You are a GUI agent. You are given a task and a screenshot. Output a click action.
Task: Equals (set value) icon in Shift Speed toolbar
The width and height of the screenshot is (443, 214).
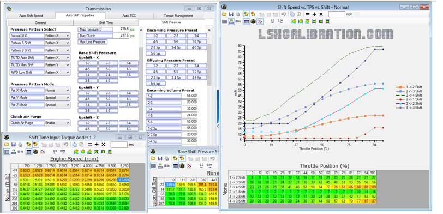pos(307,14)
